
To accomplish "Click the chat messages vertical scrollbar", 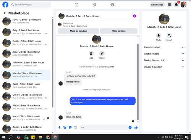I will click(138, 82).
